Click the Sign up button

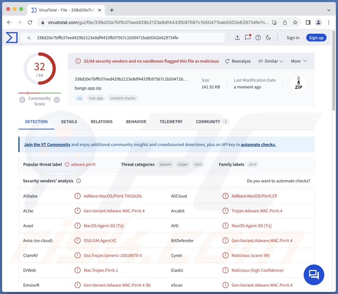pyautogui.click(x=316, y=38)
